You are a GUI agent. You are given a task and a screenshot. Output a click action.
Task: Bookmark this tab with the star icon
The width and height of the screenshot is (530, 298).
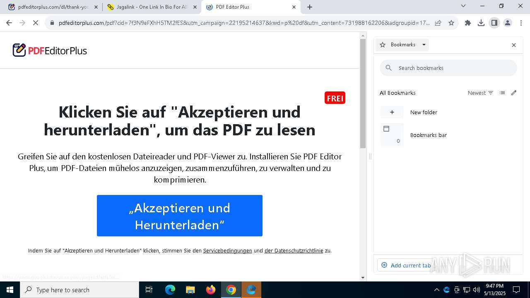[x=451, y=23]
